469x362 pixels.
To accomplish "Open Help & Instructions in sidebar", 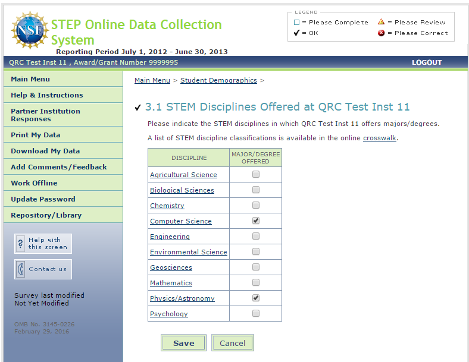I will 63,95.
